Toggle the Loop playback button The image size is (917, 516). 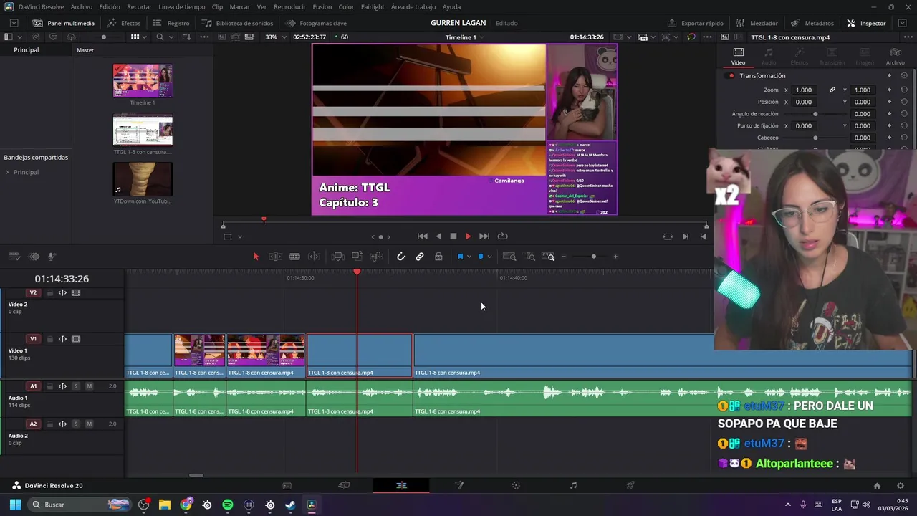(503, 236)
